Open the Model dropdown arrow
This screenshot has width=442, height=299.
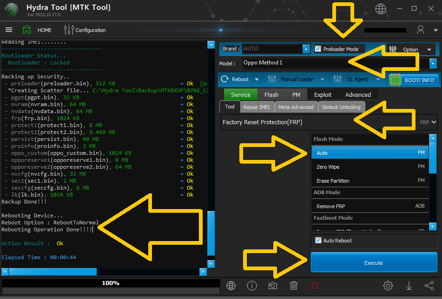433,64
